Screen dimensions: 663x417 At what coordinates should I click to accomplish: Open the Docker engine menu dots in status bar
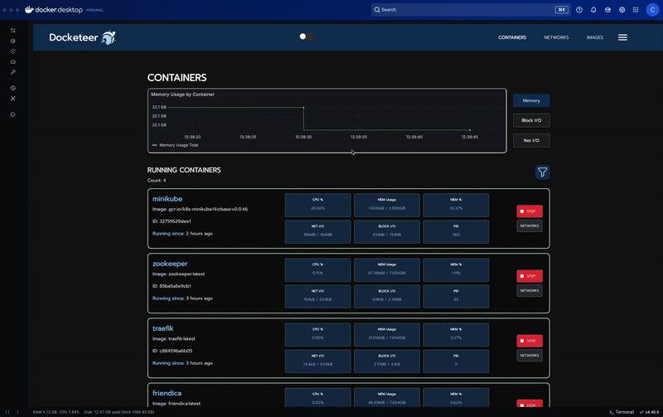(17, 412)
